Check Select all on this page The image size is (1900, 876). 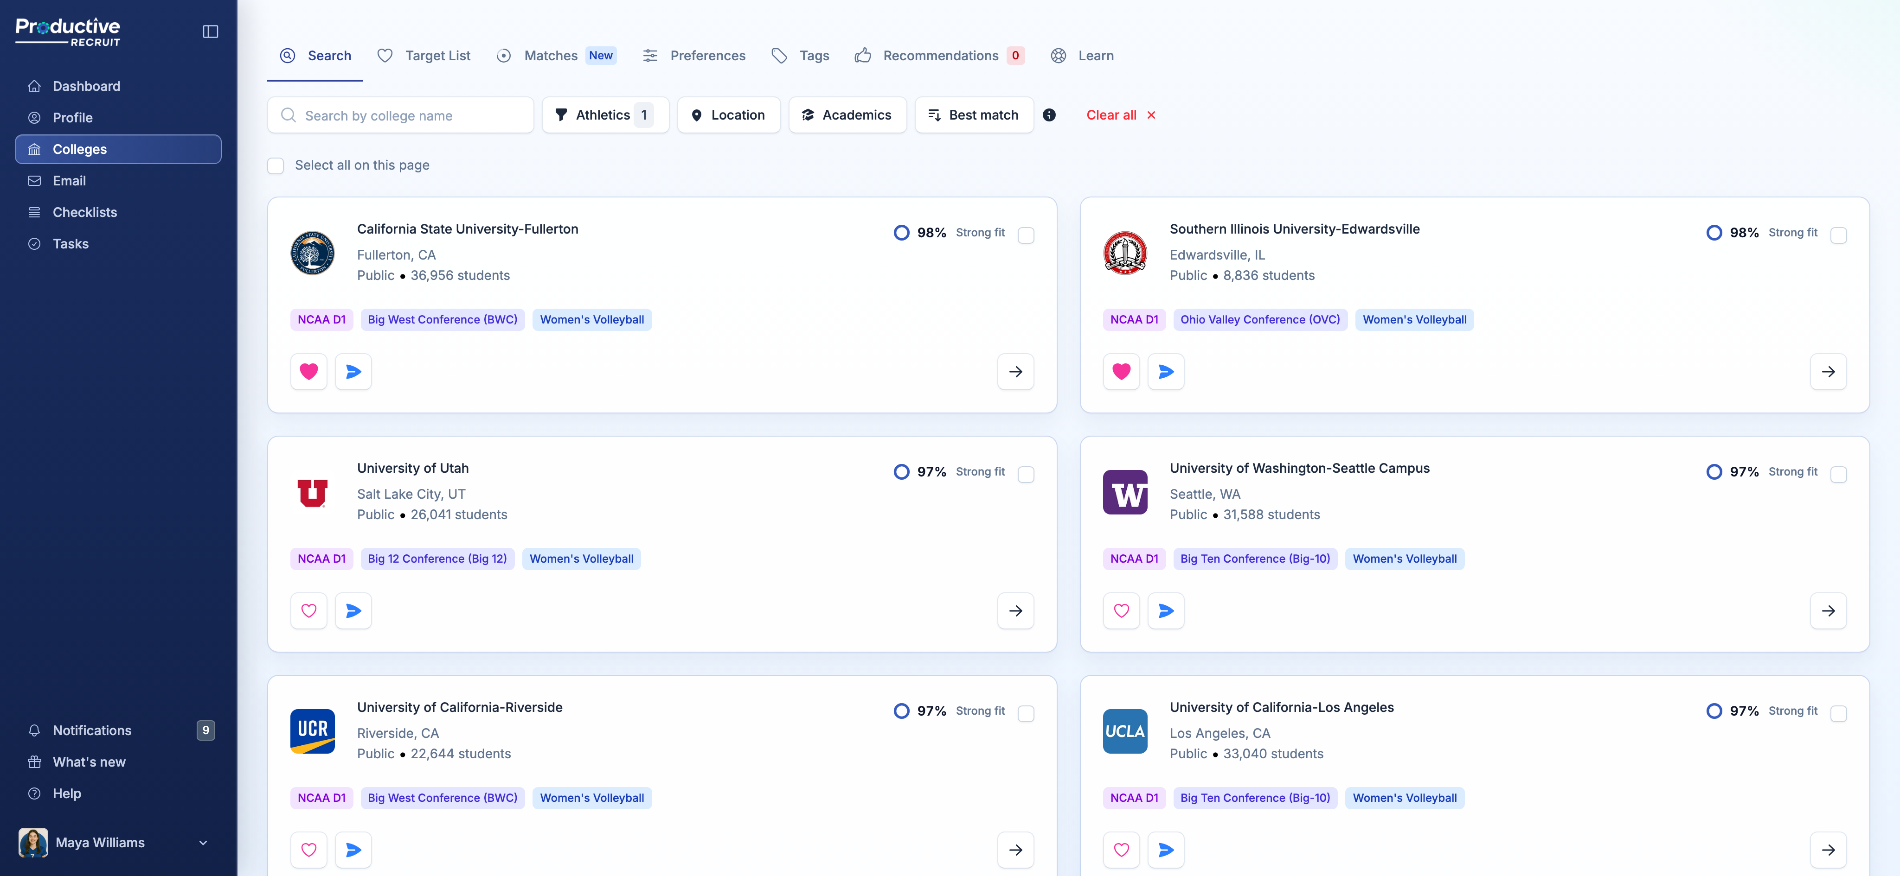275,166
